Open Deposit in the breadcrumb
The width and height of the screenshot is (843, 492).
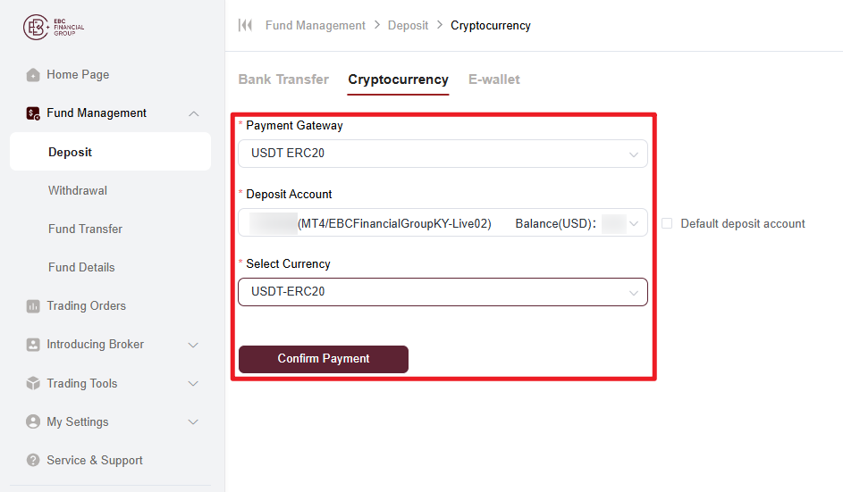click(x=408, y=25)
